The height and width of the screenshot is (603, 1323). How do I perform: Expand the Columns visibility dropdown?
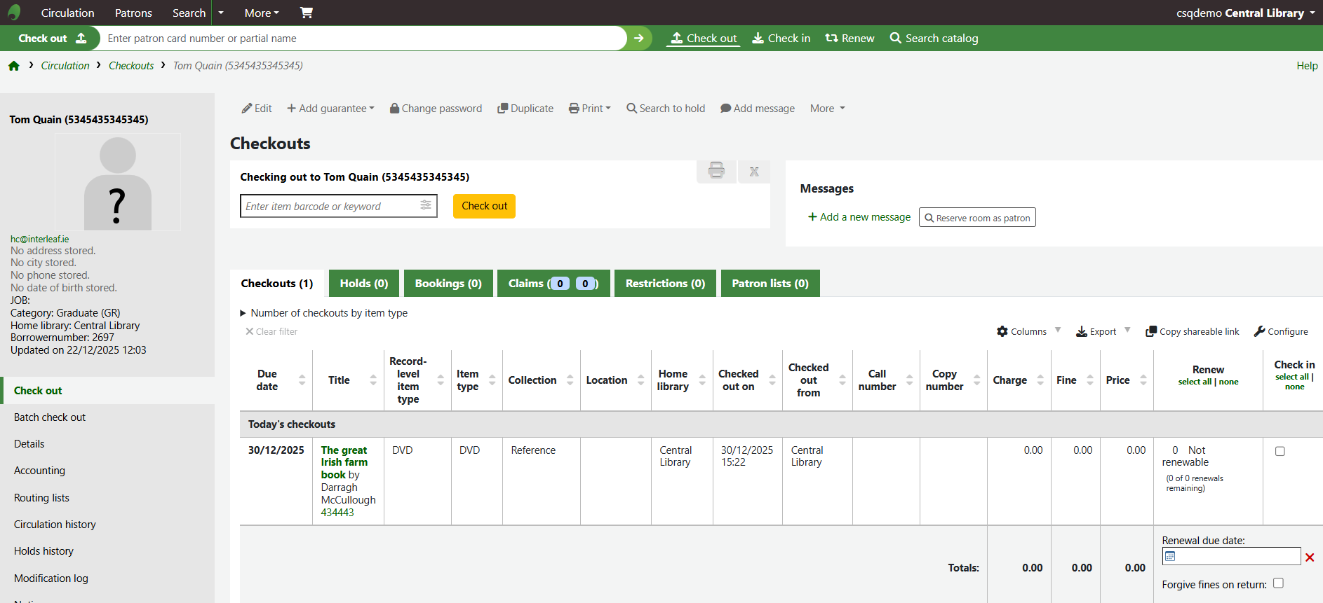[1028, 331]
